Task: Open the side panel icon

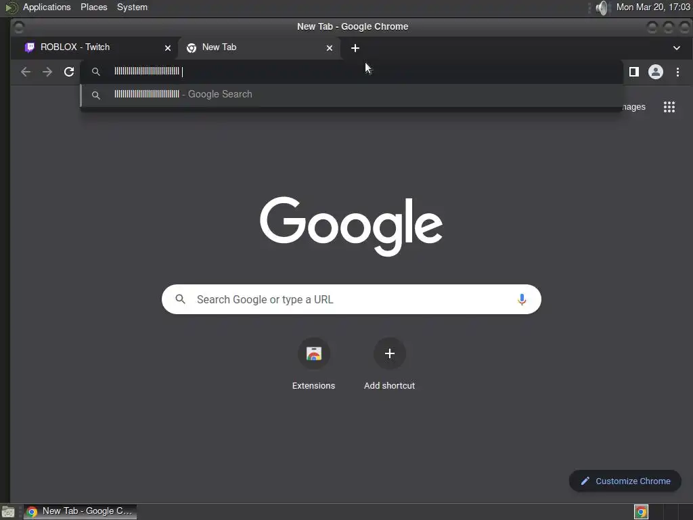Action: click(633, 72)
